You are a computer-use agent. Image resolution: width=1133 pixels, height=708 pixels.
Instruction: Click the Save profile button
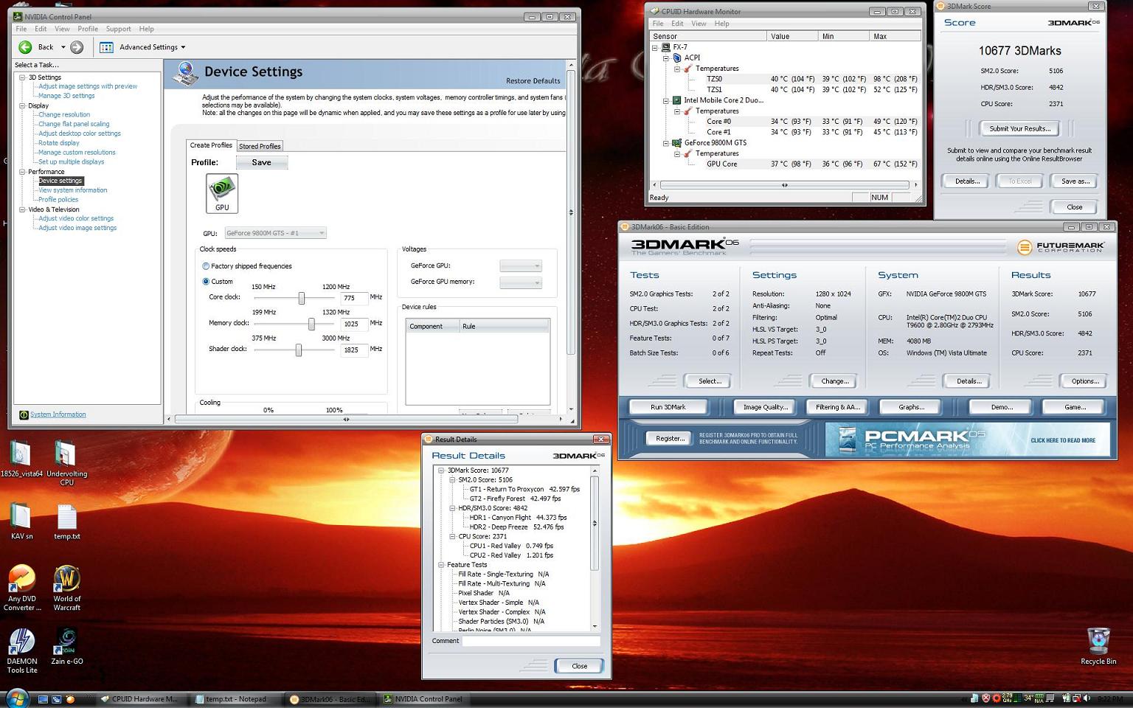(262, 162)
